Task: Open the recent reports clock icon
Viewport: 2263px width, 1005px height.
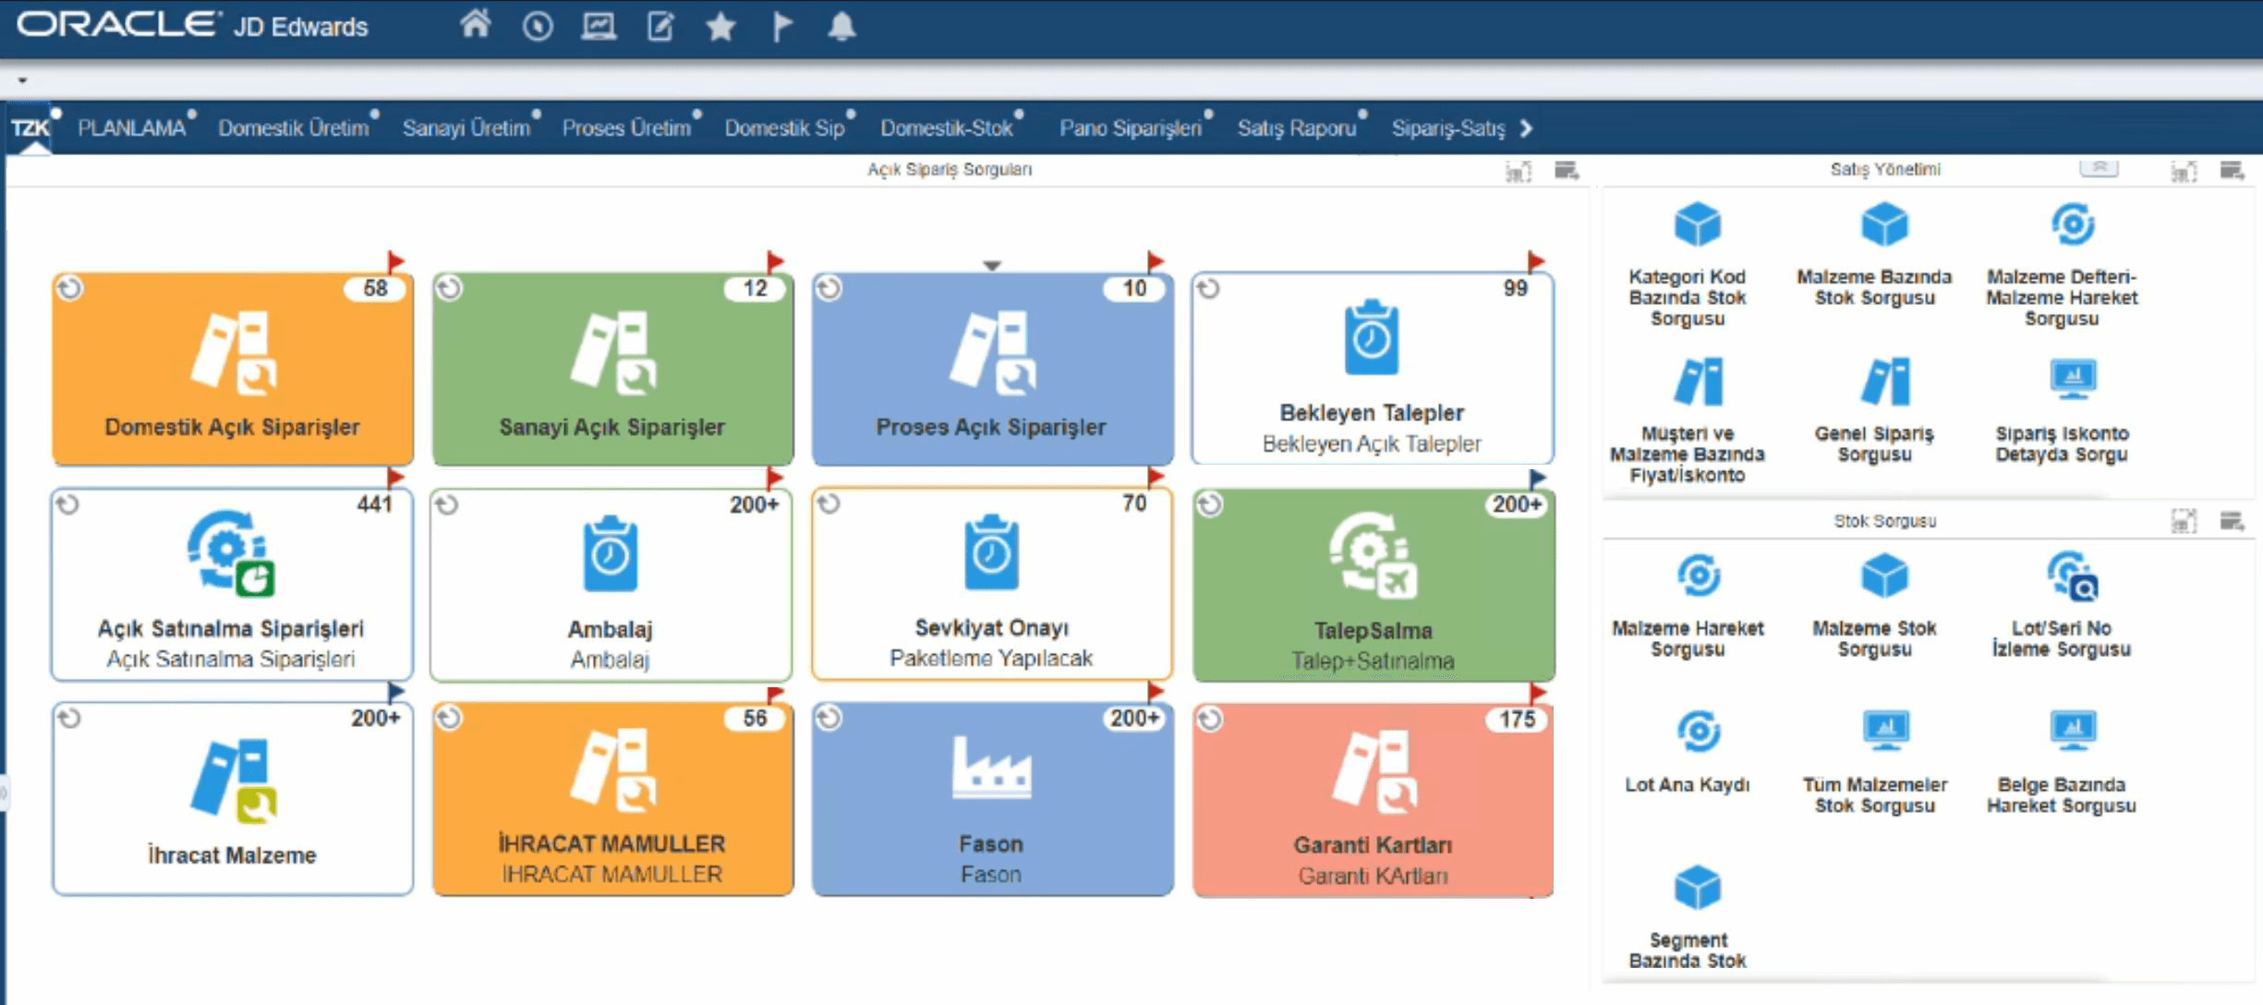Action: point(537,26)
